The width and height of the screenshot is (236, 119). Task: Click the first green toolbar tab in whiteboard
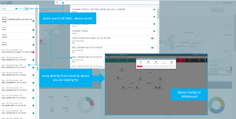[109, 60]
